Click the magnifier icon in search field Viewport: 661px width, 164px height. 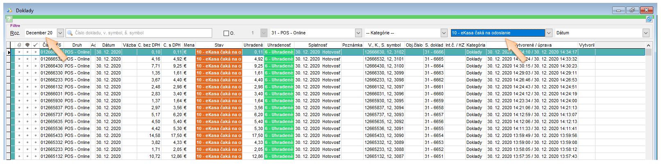pos(70,33)
